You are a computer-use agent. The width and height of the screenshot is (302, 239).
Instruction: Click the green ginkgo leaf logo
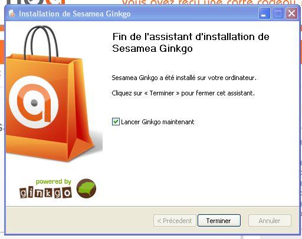point(86,188)
